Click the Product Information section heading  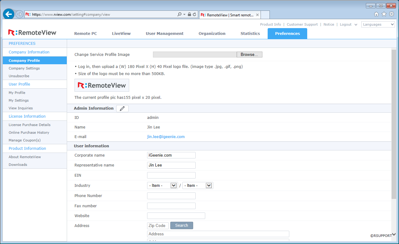coord(27,149)
